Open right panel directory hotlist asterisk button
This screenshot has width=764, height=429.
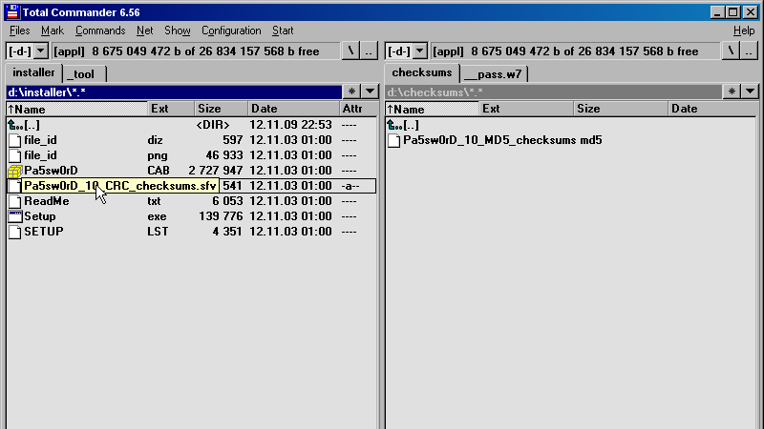pyautogui.click(x=732, y=92)
